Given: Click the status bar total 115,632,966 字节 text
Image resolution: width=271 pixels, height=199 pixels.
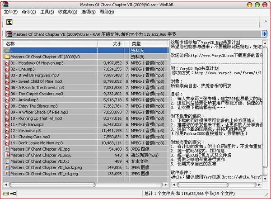Looking at the screenshot, I should [197, 194].
